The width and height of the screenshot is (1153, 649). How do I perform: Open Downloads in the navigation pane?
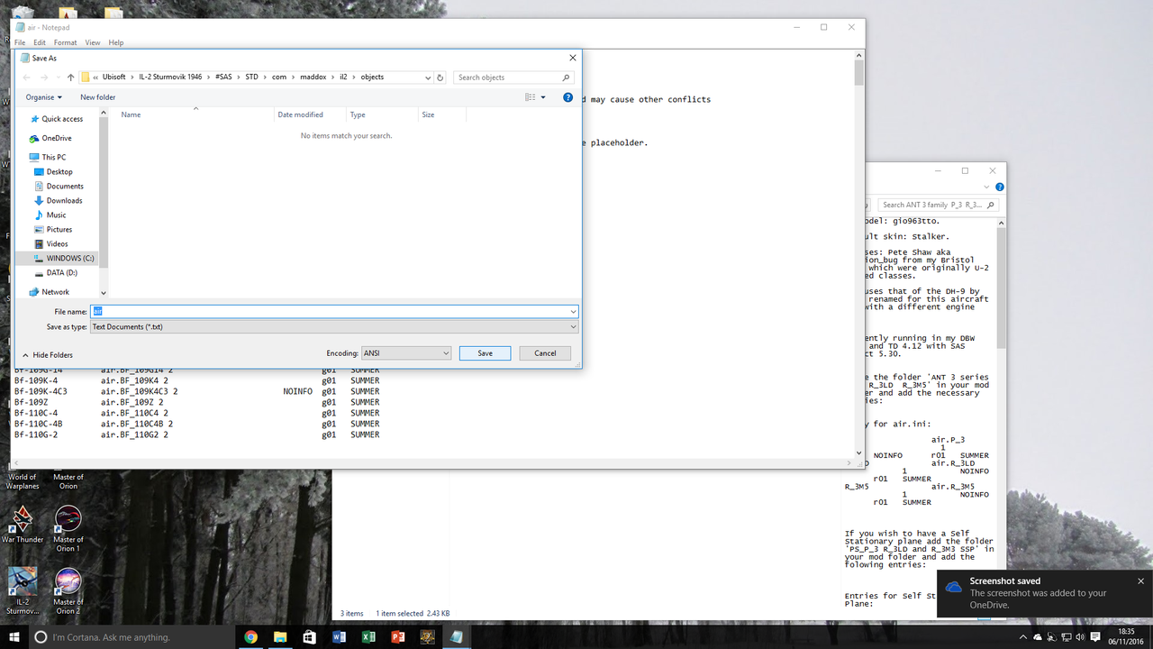[x=64, y=200]
